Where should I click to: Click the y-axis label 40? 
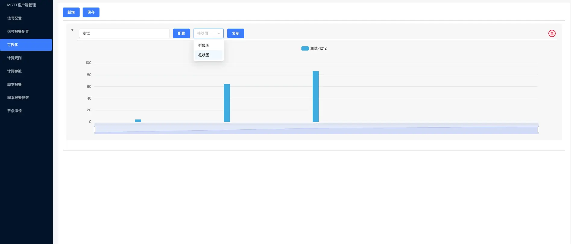[89, 98]
